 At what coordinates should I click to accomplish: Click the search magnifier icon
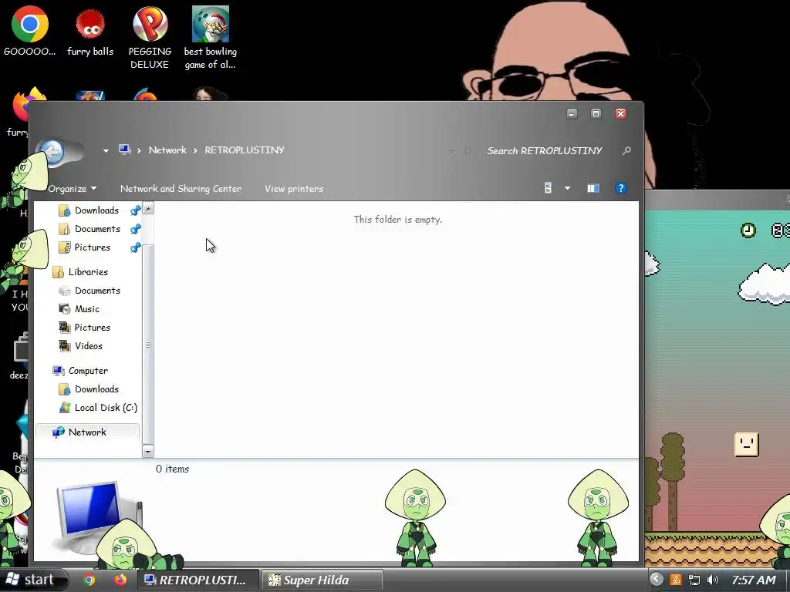coord(626,150)
